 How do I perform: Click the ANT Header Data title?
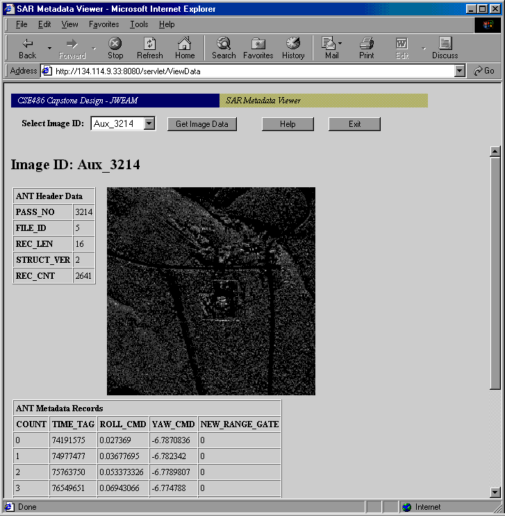[x=49, y=196]
